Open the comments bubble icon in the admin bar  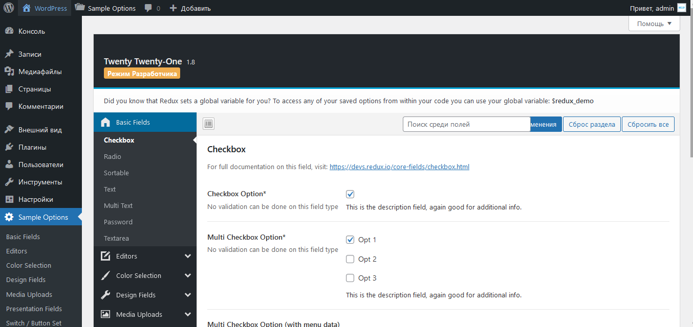pos(148,8)
